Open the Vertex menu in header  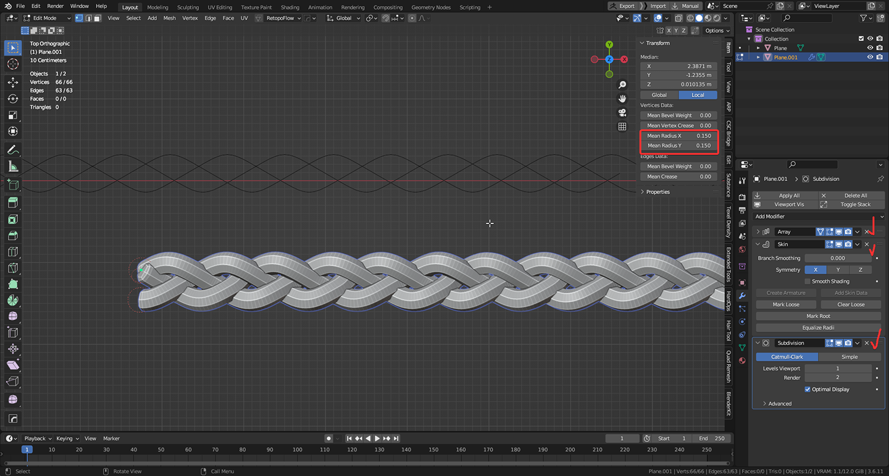click(x=190, y=18)
